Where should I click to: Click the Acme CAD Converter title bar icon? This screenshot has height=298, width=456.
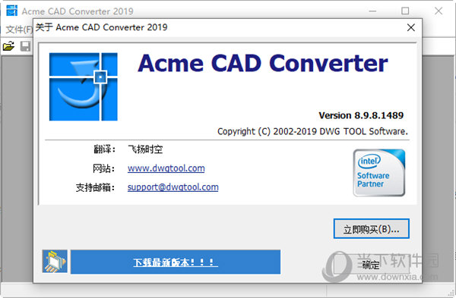click(11, 11)
